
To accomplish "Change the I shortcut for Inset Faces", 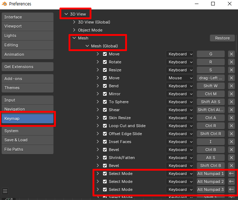I will (211, 142).
